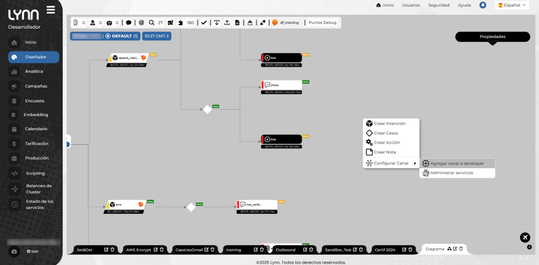The image size is (539, 265).
Task: Choose Crear Casos in context menu
Action: tap(391, 133)
